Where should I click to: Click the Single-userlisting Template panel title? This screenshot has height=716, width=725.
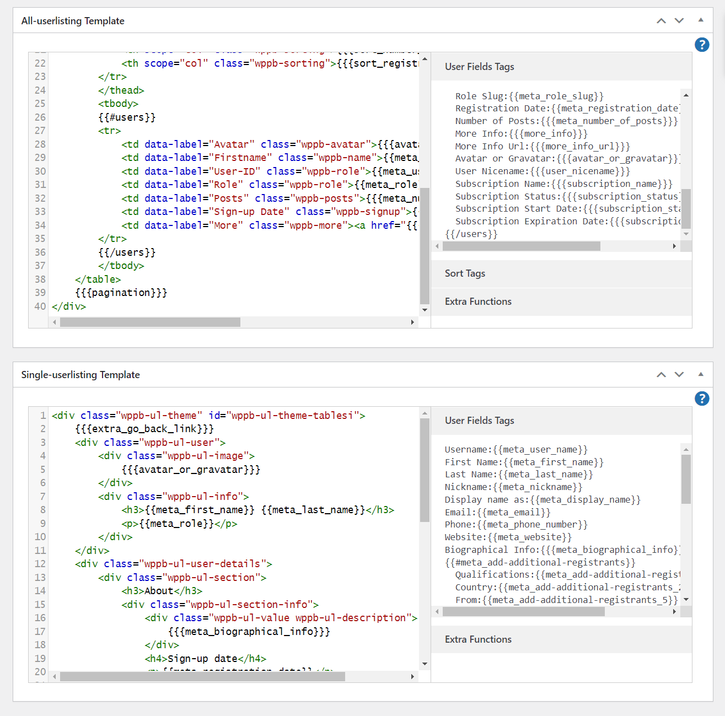[x=80, y=375]
